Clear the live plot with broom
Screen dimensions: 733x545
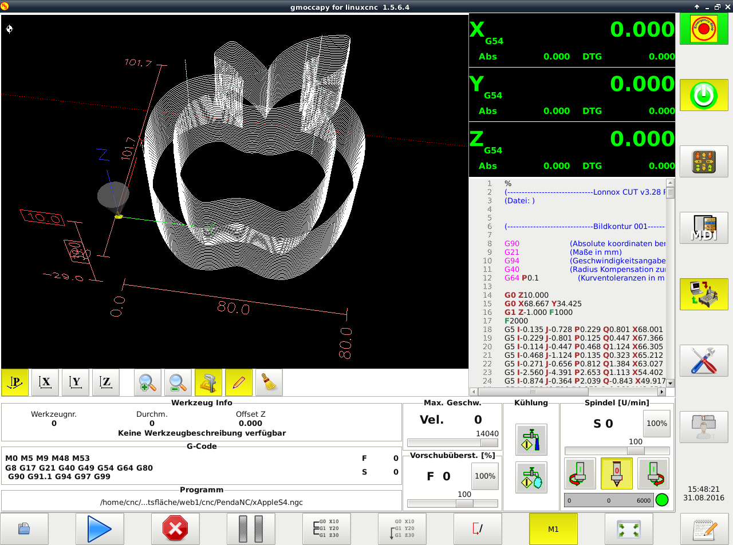(x=269, y=382)
